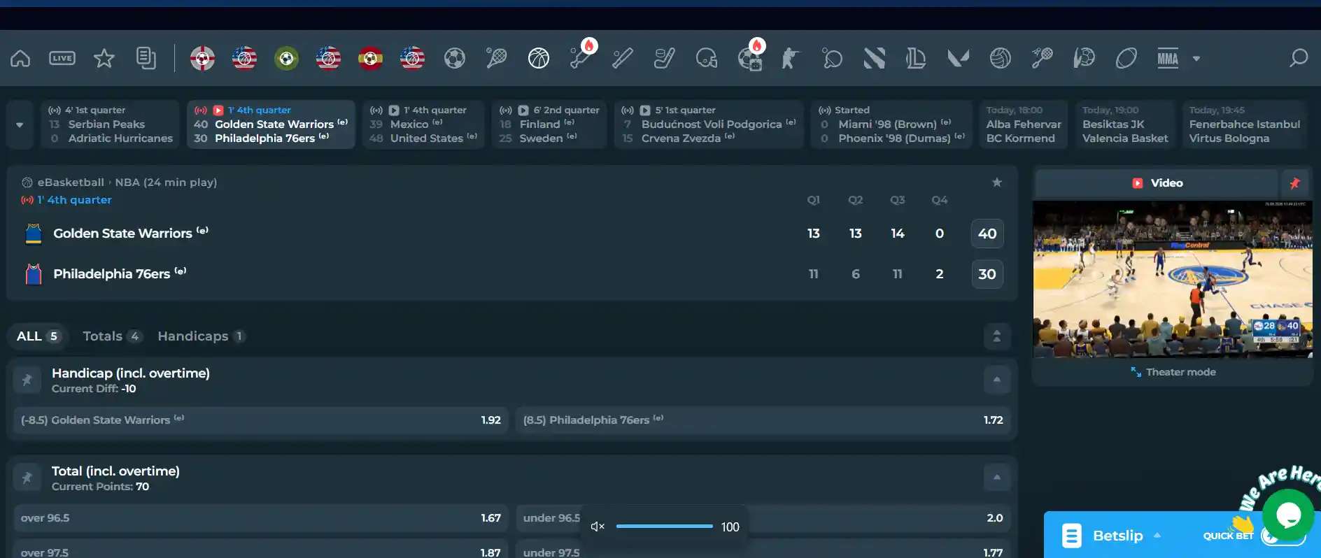Open the documents/results icon in navigation
The image size is (1321, 558).
tap(146, 58)
